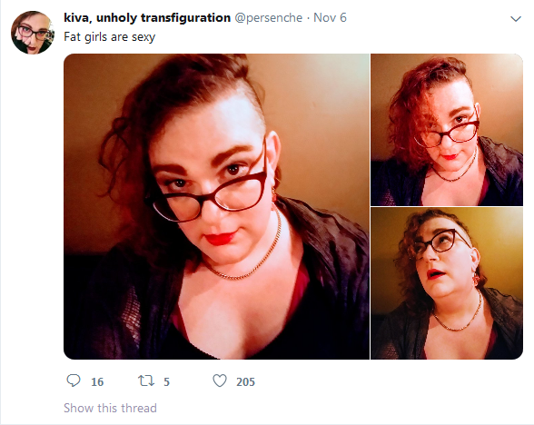The image size is (534, 425).
Task: Open the @persenche handle link
Action: (x=269, y=18)
